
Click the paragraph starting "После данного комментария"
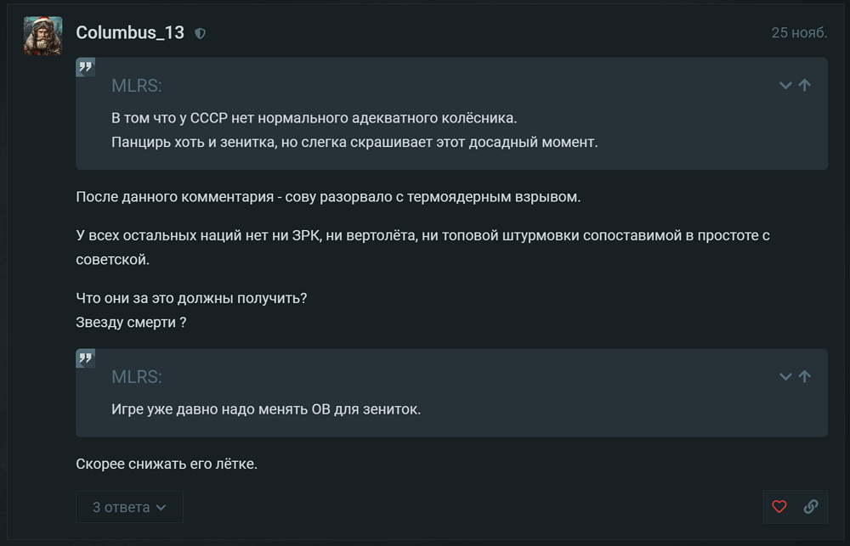[x=327, y=197]
